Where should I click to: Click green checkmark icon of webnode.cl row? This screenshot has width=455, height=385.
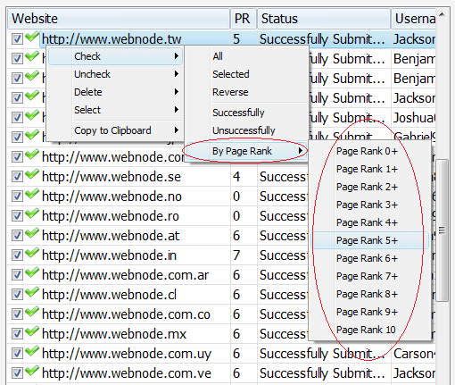[32, 292]
